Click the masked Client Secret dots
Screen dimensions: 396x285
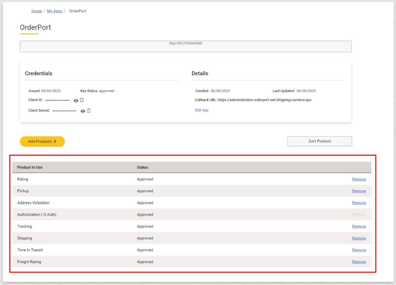64,111
